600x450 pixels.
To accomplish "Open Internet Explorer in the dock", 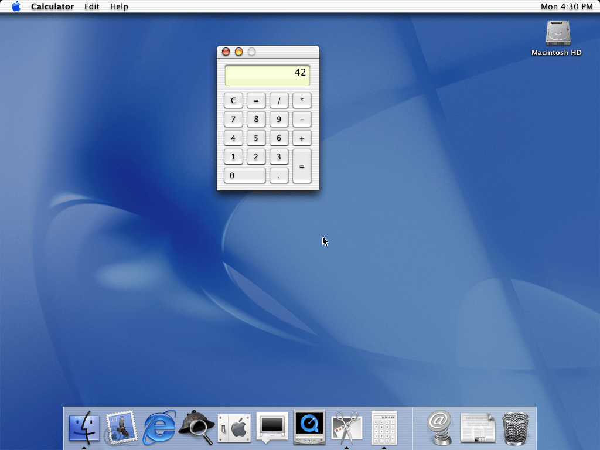I will pos(159,427).
